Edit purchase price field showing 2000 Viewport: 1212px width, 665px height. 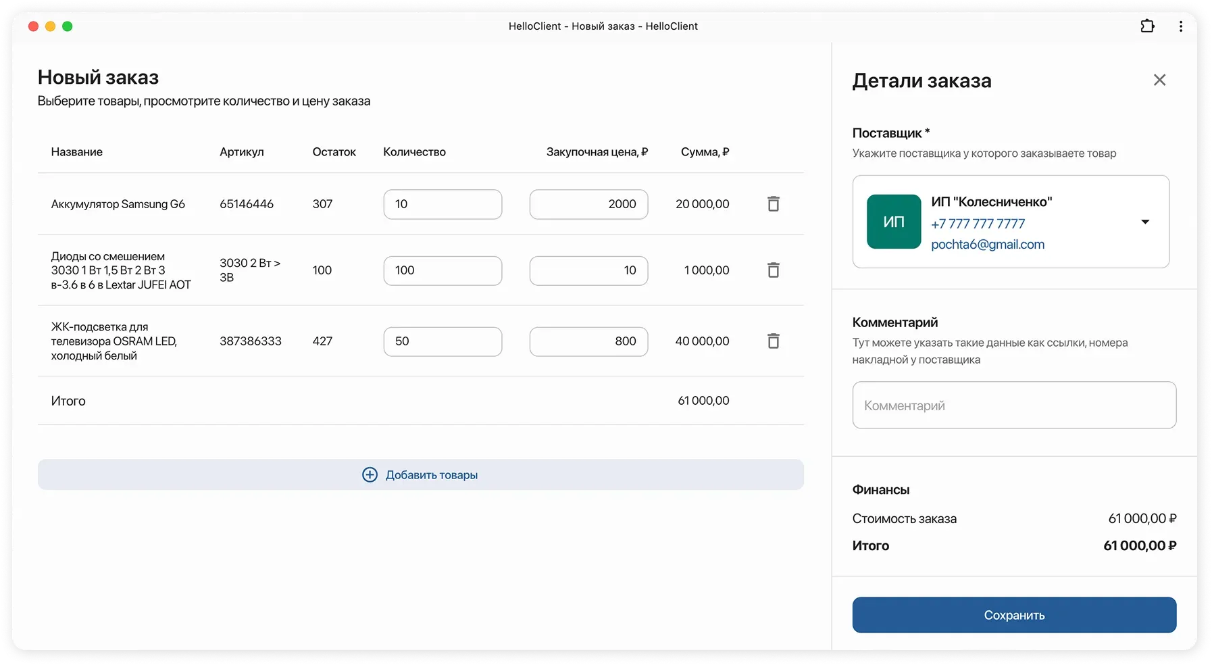(588, 204)
